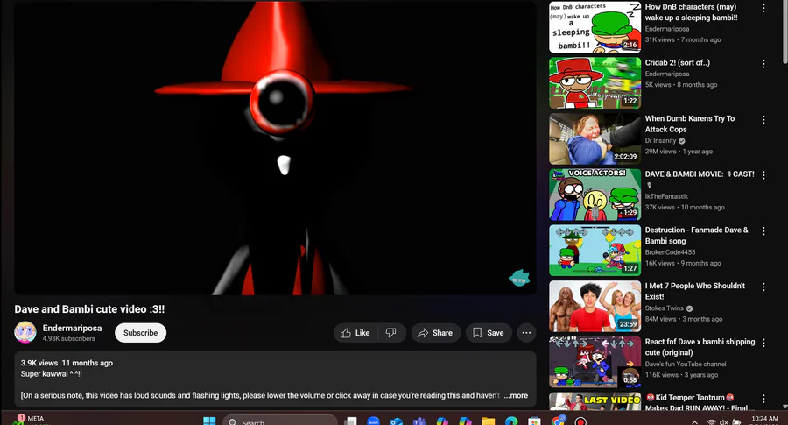Save the video to a playlist
The width and height of the screenshot is (788, 425).
point(489,333)
